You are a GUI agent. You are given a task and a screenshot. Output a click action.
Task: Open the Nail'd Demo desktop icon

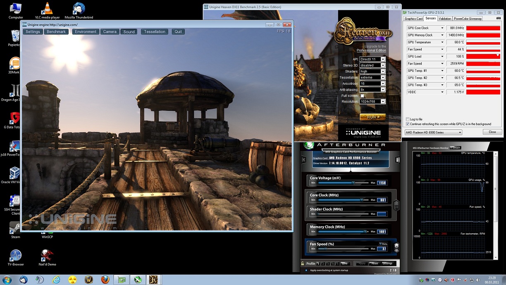click(47, 257)
